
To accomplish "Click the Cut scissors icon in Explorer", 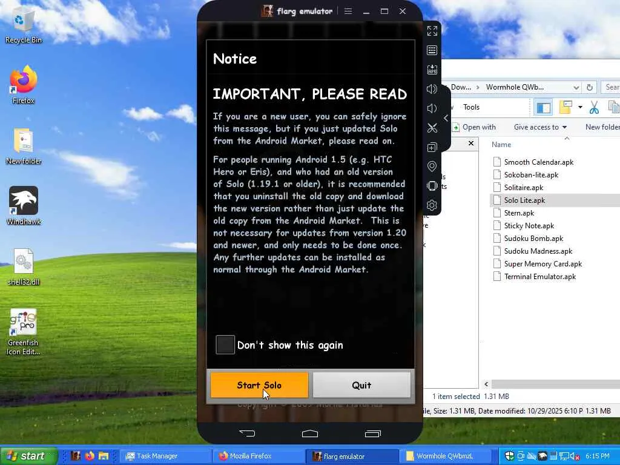I will point(594,108).
